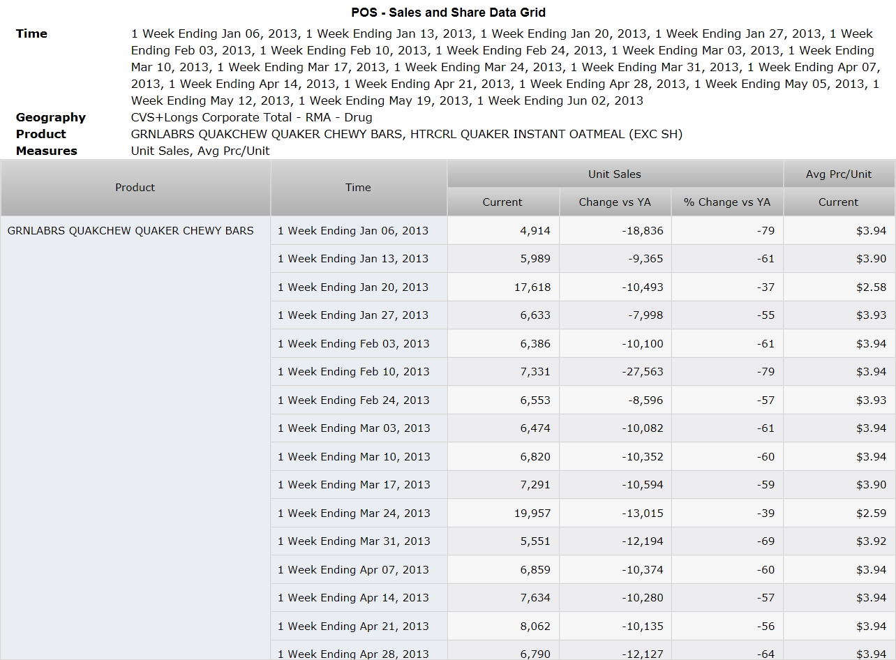Click the POS - Sales and Share Data Grid title

point(449,13)
